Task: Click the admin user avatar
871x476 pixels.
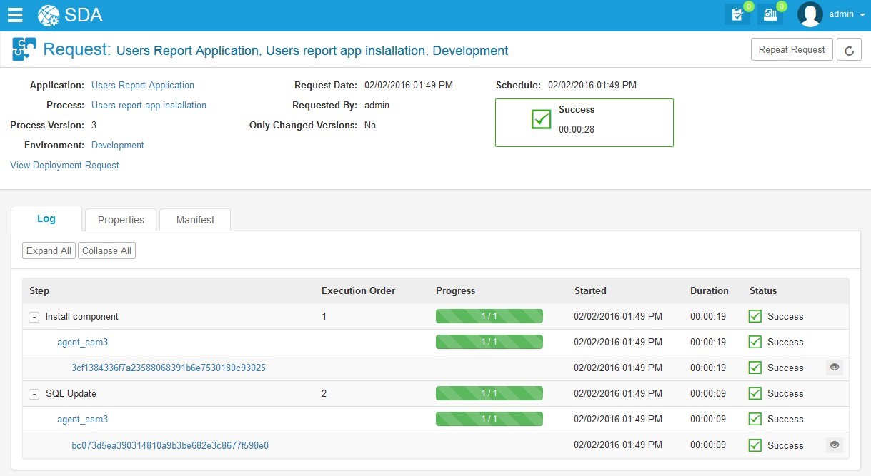Action: [x=810, y=14]
